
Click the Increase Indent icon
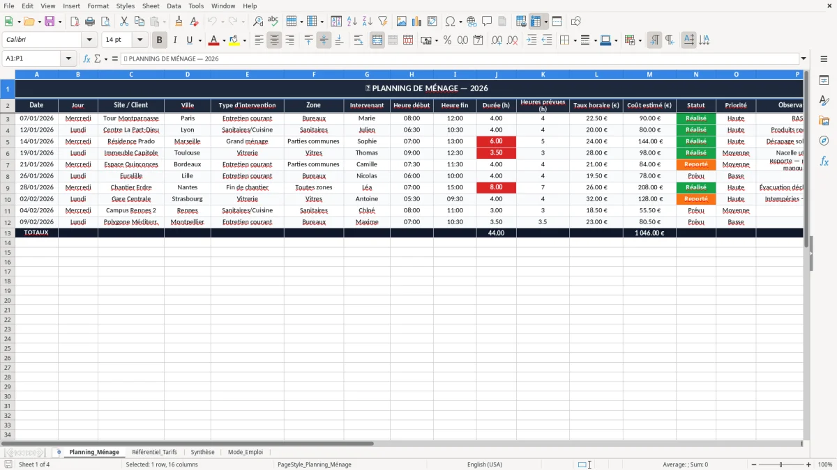(x=531, y=40)
